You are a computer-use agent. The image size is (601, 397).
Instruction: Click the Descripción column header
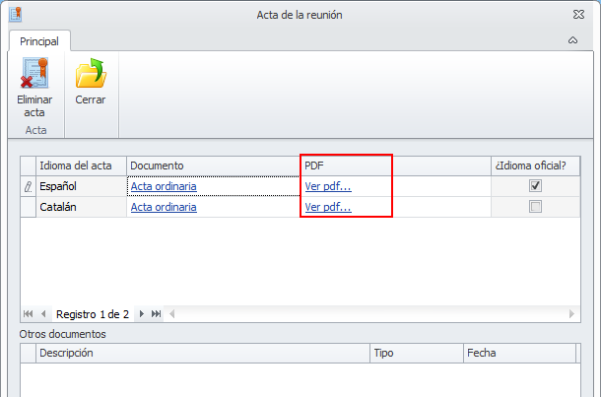pyautogui.click(x=202, y=352)
